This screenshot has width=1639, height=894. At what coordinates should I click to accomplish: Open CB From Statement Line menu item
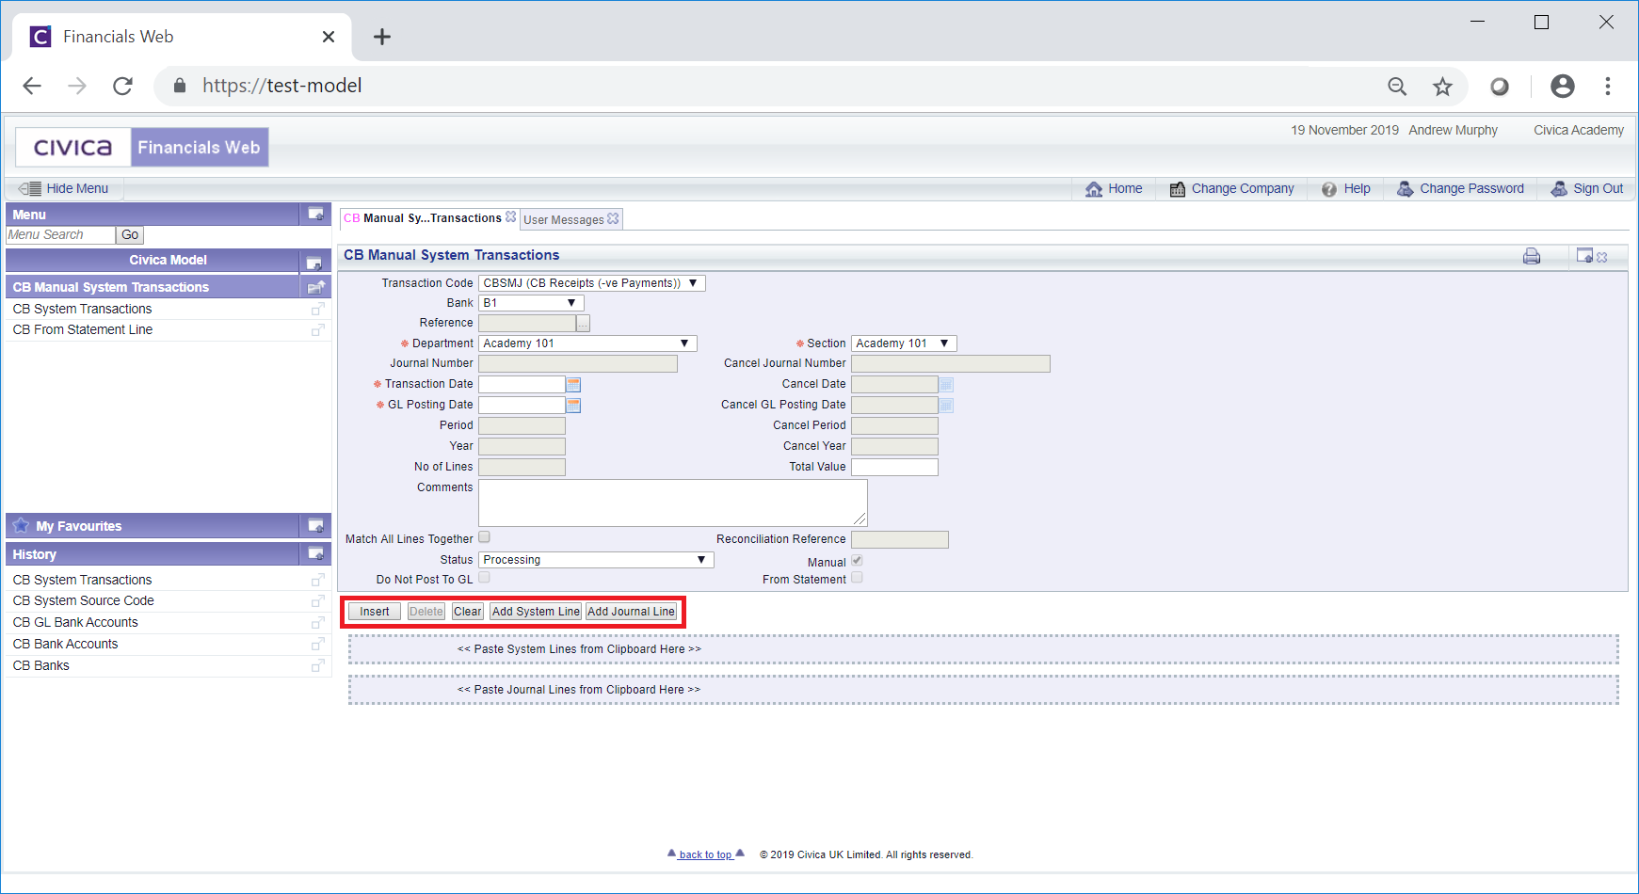pos(83,330)
